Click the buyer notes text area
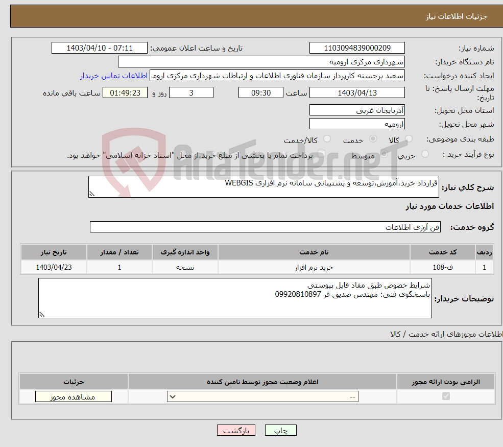503x447 pixels. click(x=235, y=298)
